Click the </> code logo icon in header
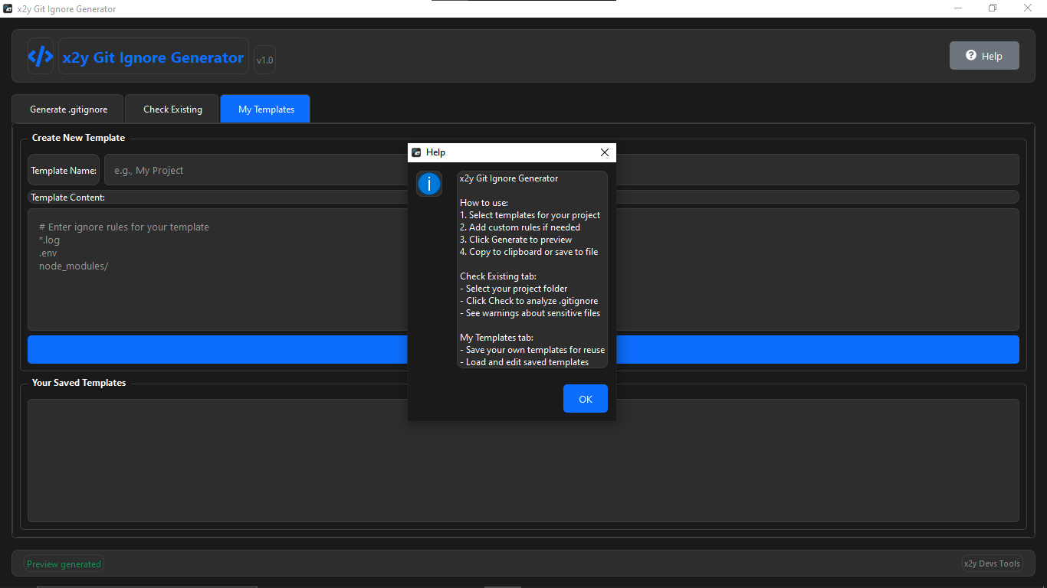The height and width of the screenshot is (588, 1047). click(x=40, y=55)
